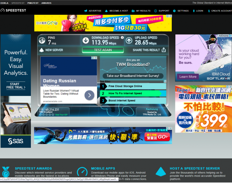
Task: Click Rate Your ISP link
Action: pos(61,115)
